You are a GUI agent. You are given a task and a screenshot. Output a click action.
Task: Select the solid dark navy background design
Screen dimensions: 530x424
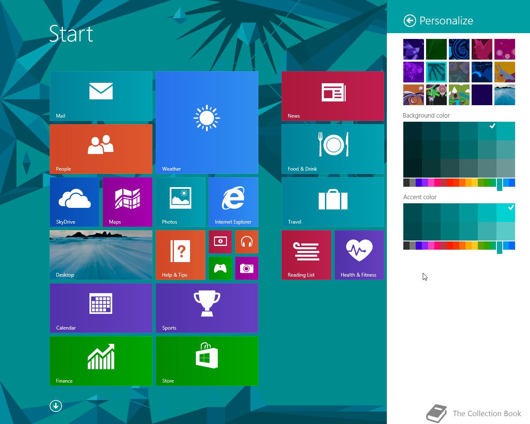(482, 95)
